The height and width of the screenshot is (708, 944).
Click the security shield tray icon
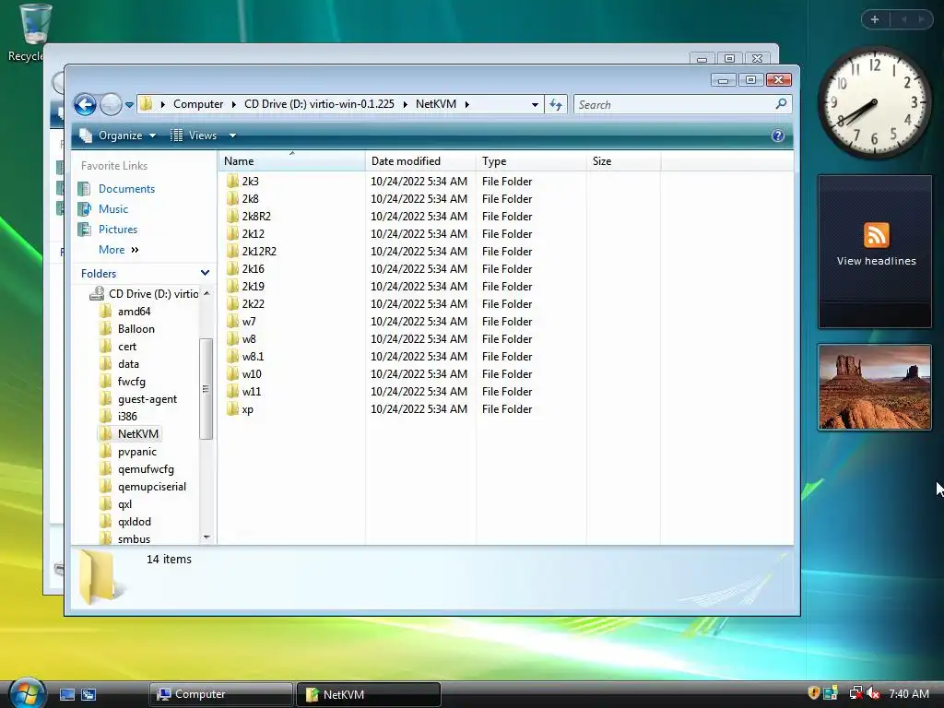tap(814, 693)
